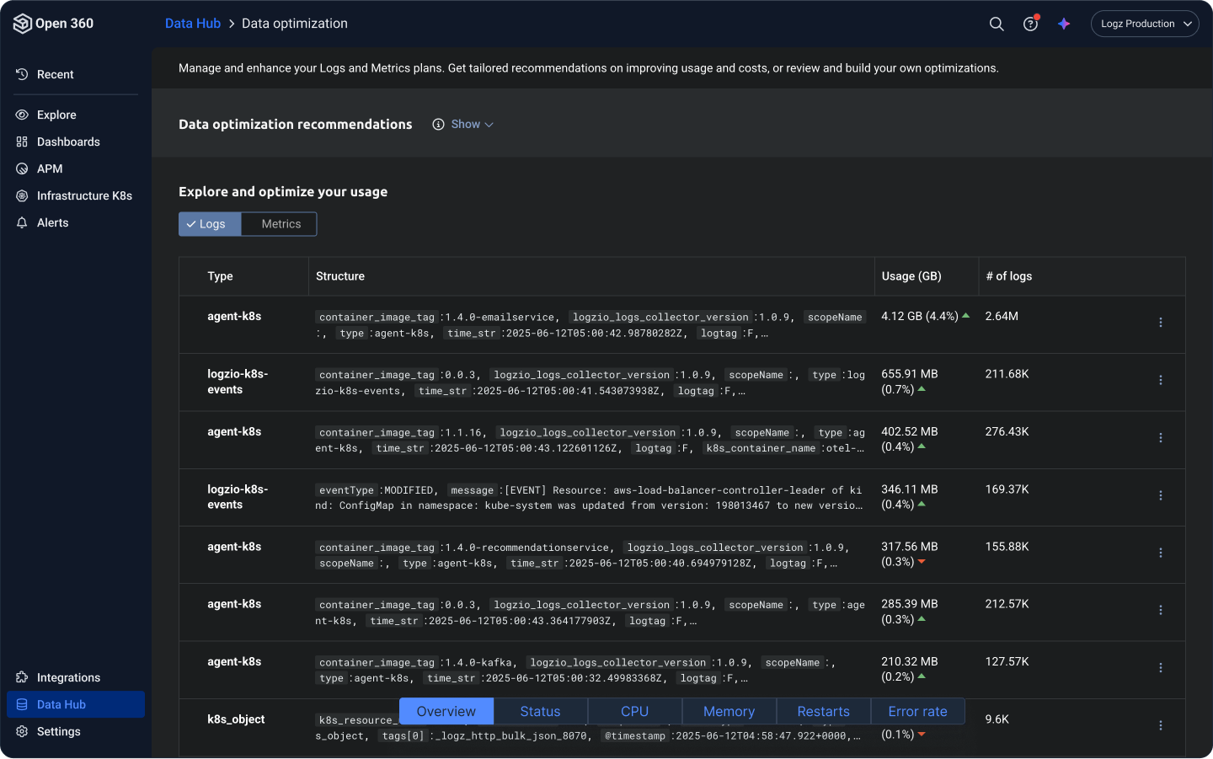Click the 285.39 MB usage value
Viewport: 1213px width, 759px height.
coord(910,604)
